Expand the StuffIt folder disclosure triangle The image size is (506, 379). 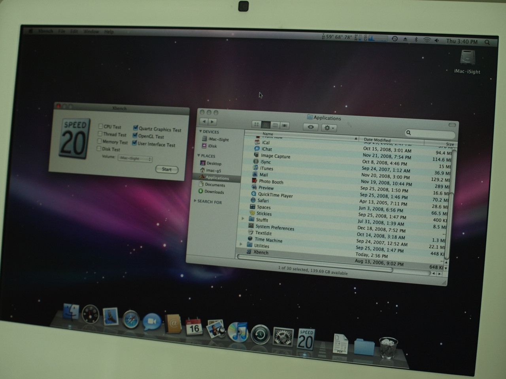tap(243, 218)
